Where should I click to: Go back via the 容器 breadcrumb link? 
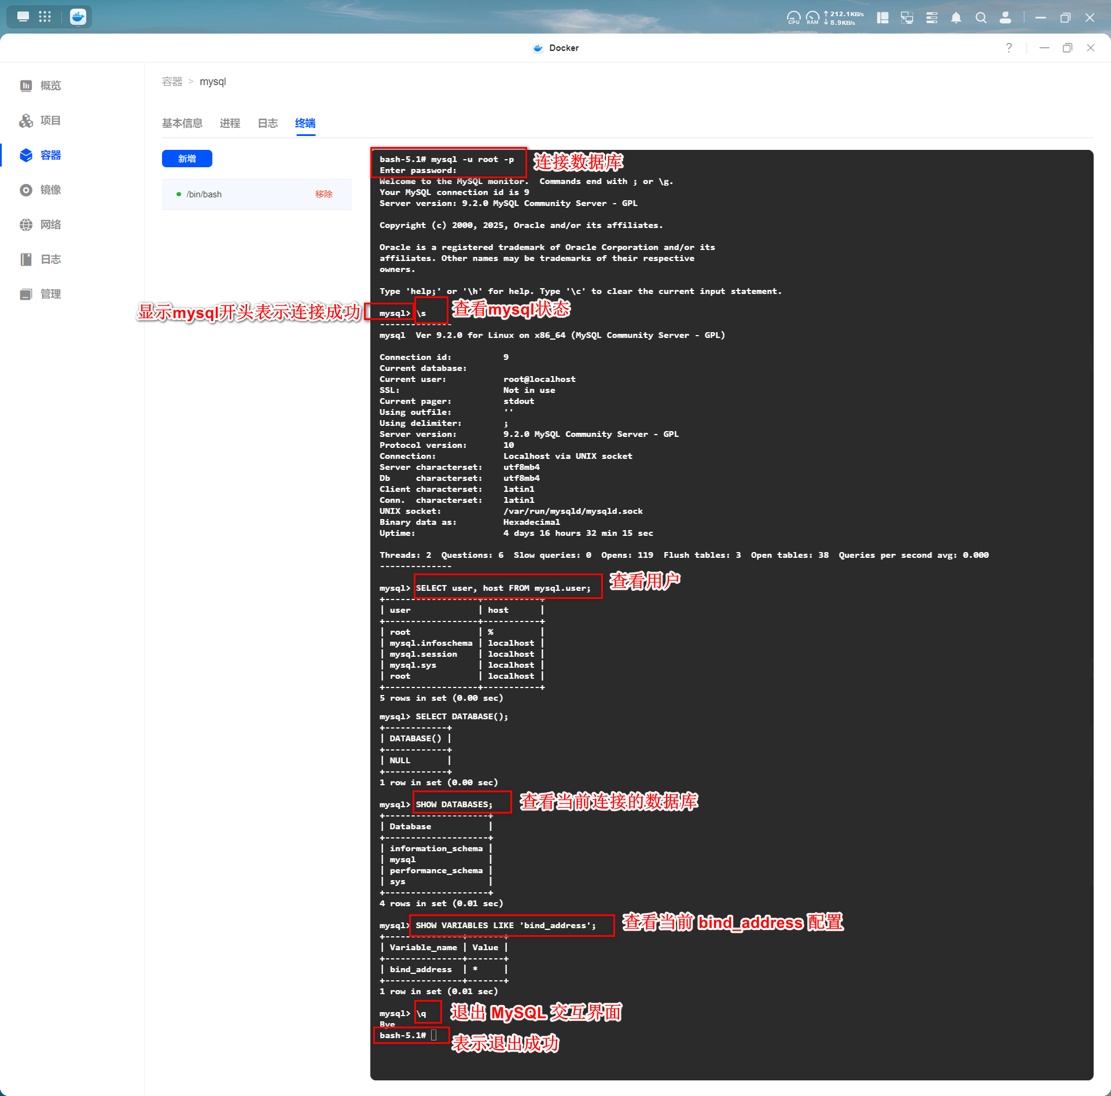[172, 82]
